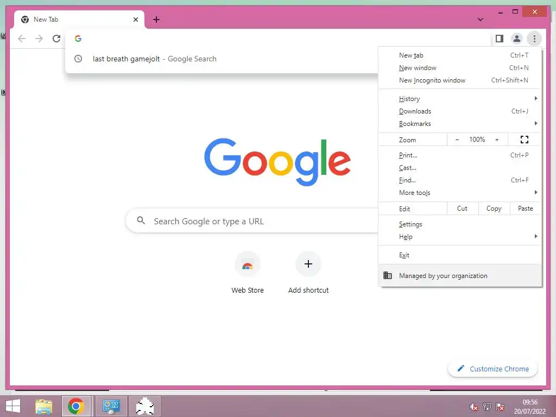Select the New Tab browser tab

(79, 20)
